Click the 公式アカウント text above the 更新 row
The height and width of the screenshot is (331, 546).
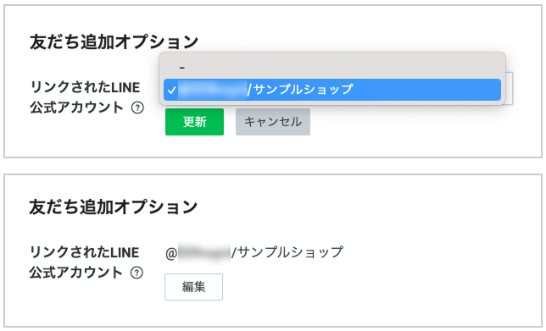(x=76, y=108)
